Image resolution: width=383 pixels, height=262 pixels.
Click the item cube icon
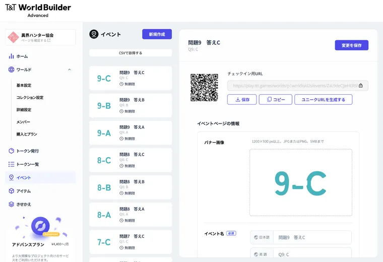click(x=11, y=191)
